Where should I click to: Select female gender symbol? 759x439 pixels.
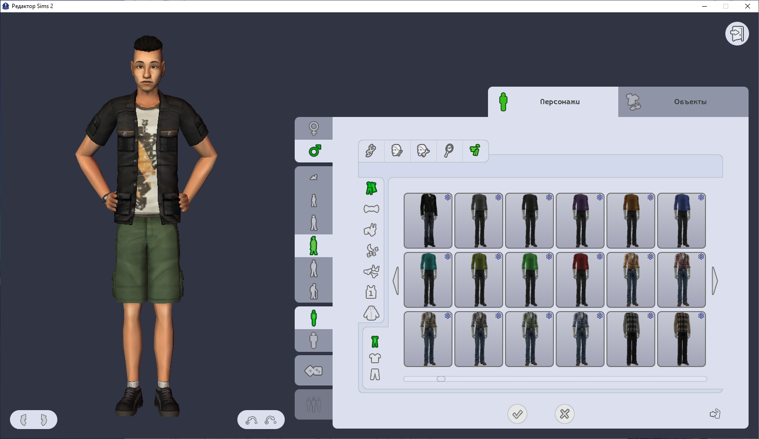[x=314, y=128]
